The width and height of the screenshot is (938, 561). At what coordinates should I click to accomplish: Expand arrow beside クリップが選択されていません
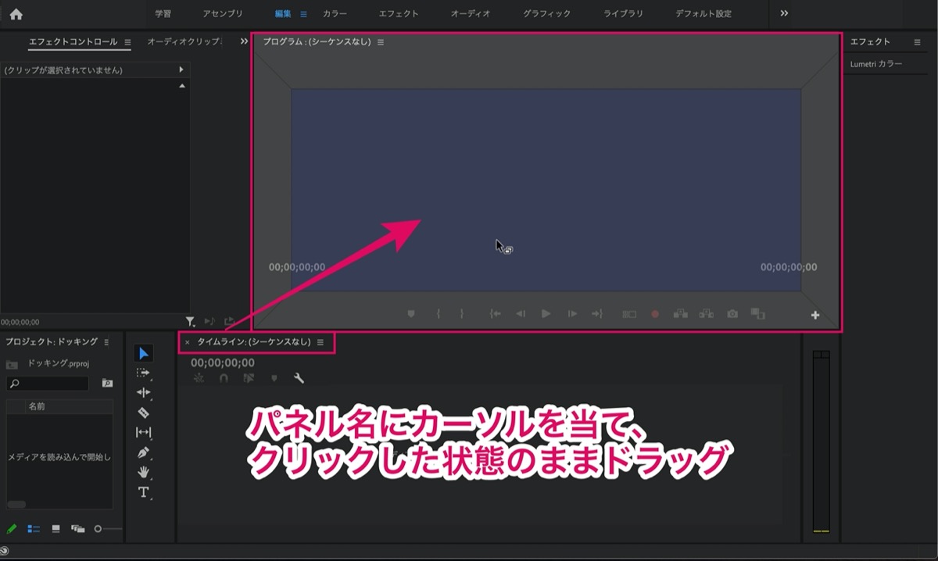[181, 70]
